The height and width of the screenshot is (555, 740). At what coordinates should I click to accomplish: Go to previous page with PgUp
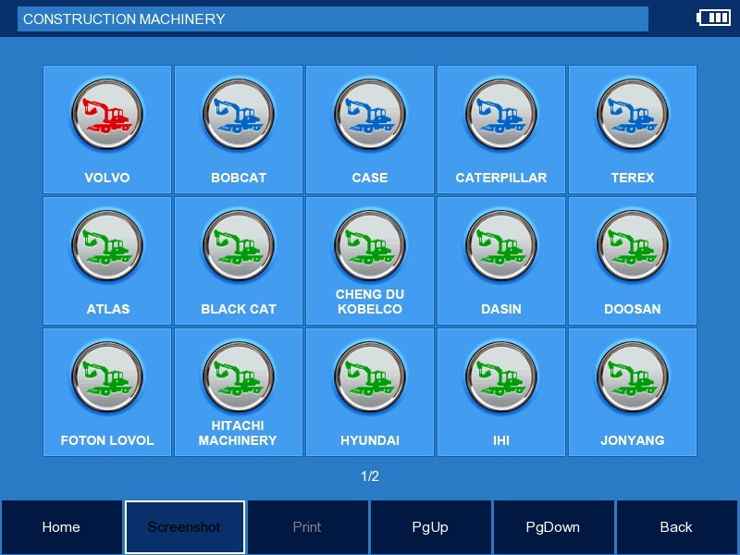(430, 526)
